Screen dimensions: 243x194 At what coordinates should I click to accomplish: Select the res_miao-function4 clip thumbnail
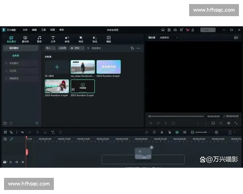click(83, 67)
